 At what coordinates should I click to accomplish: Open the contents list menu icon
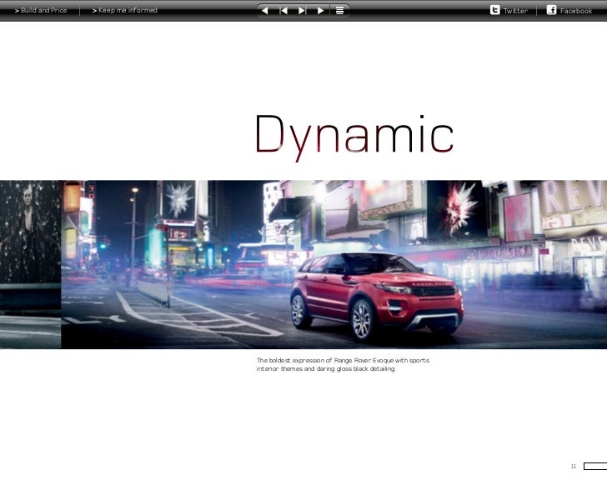(x=339, y=11)
